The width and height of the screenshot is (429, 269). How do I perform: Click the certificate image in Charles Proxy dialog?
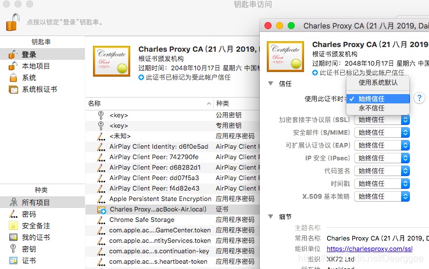click(285, 56)
